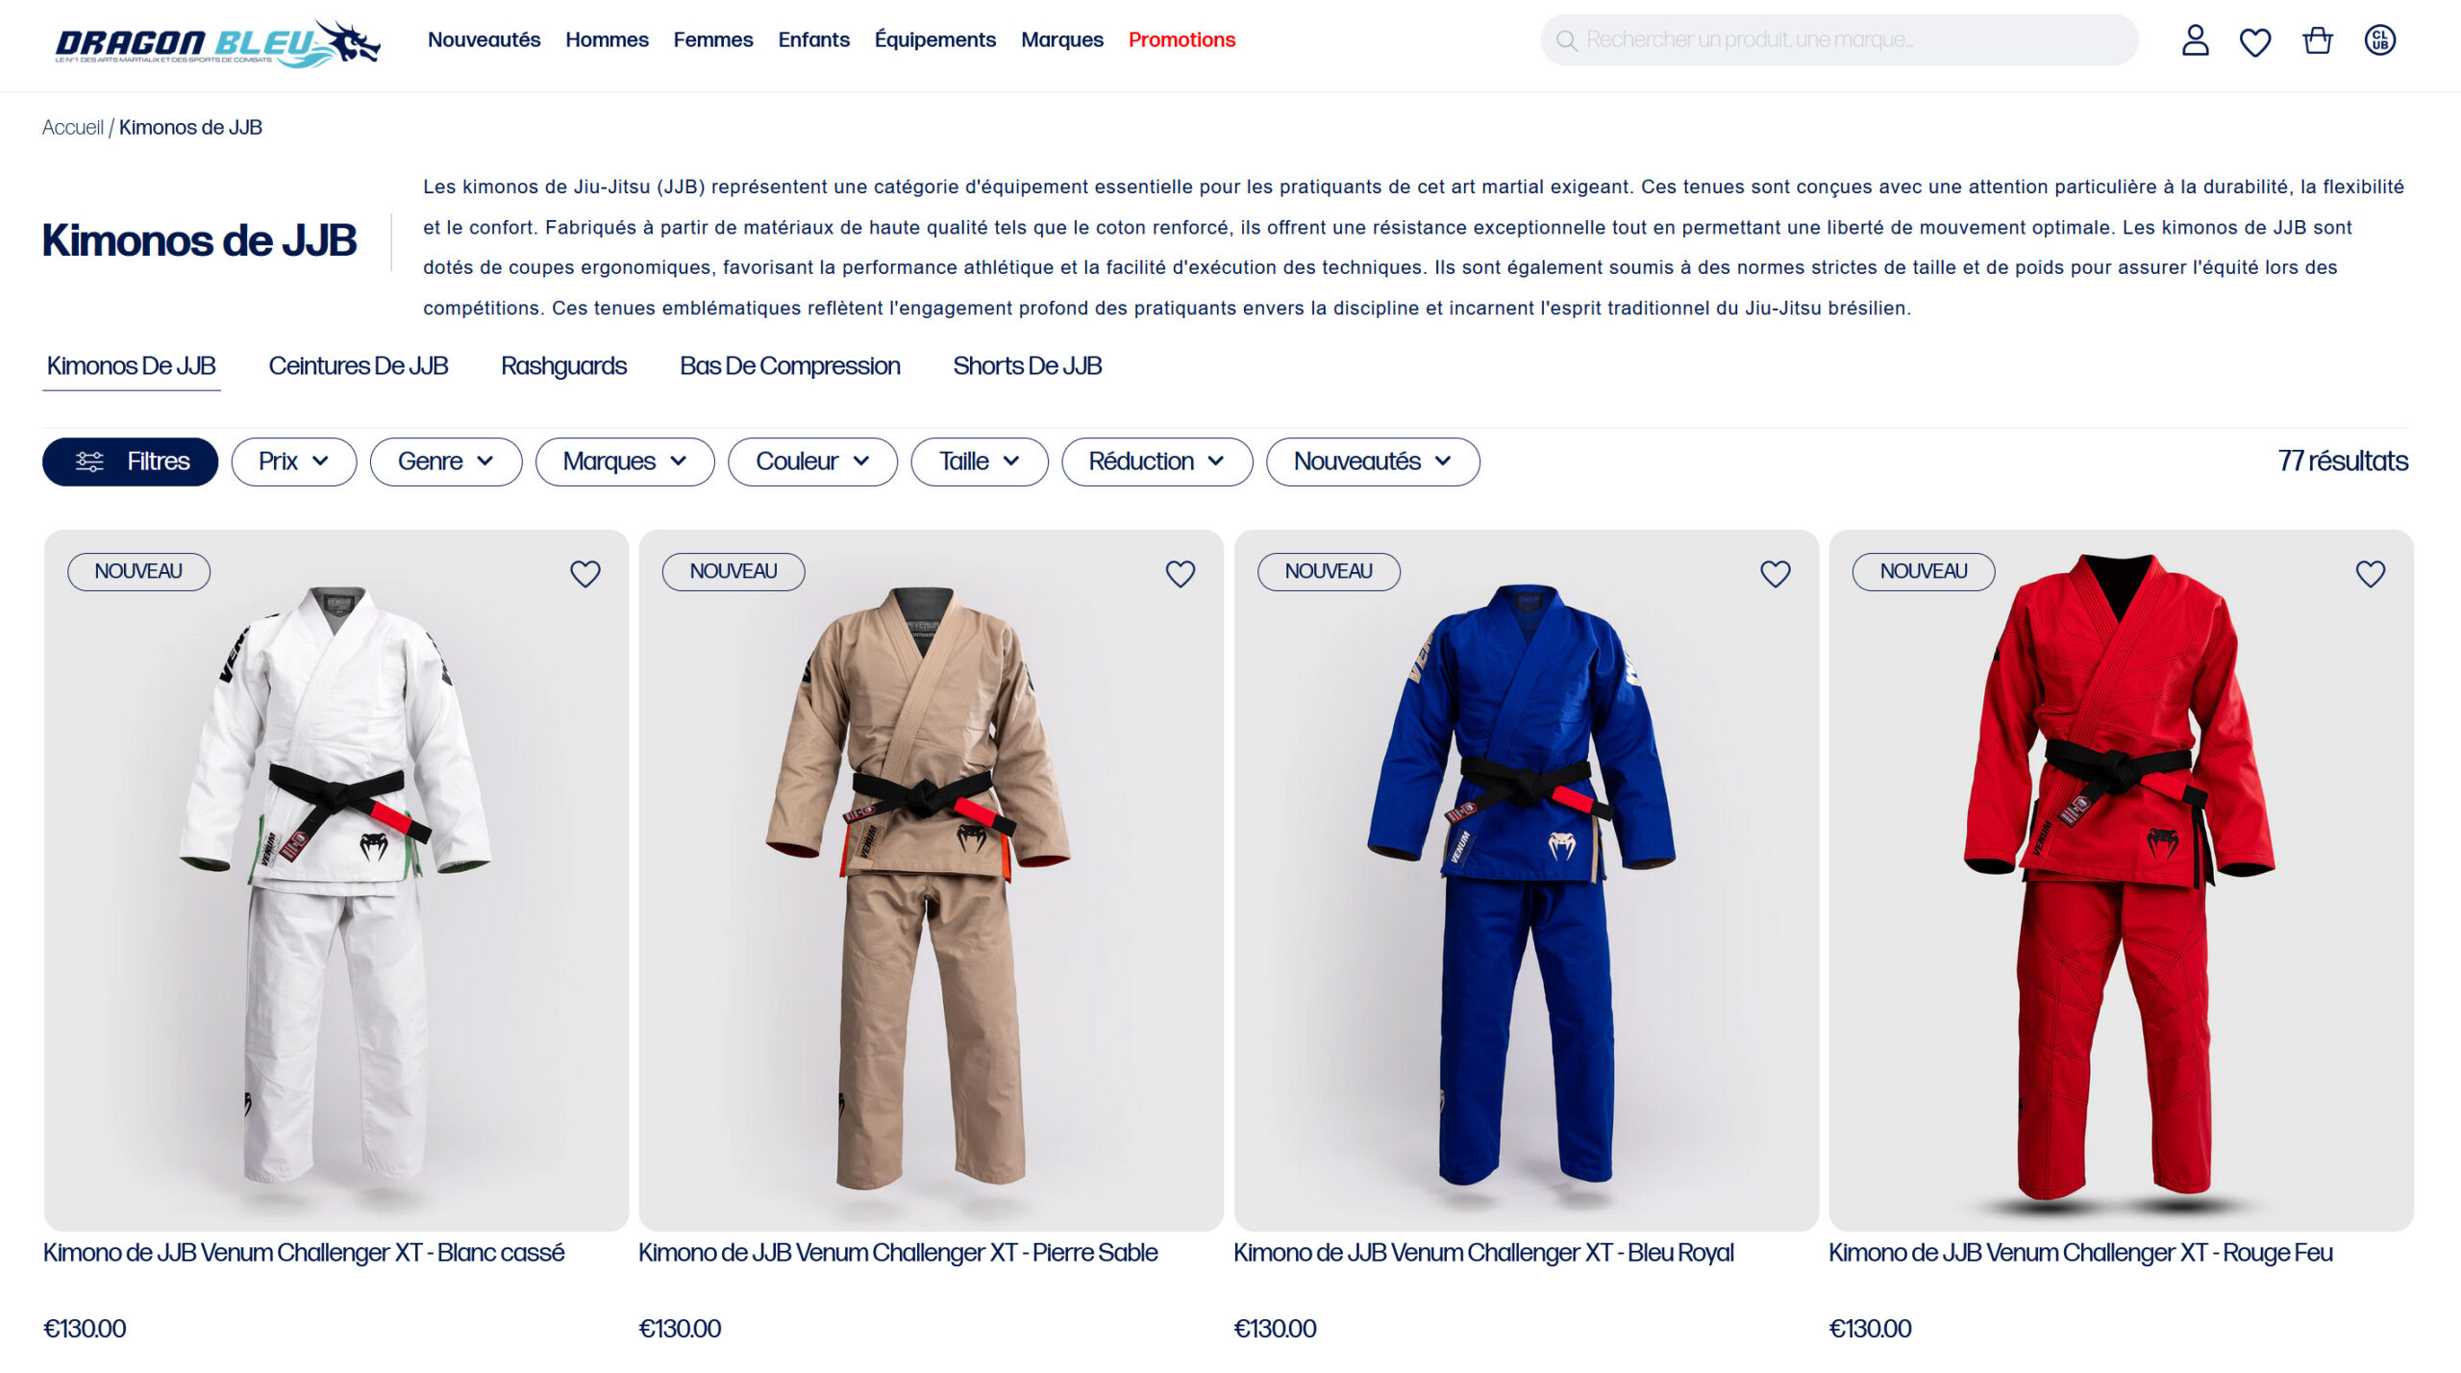Select the red Rouge Feu kimono thumbnail
Screen dimensions: 2461x1373
[2121, 880]
